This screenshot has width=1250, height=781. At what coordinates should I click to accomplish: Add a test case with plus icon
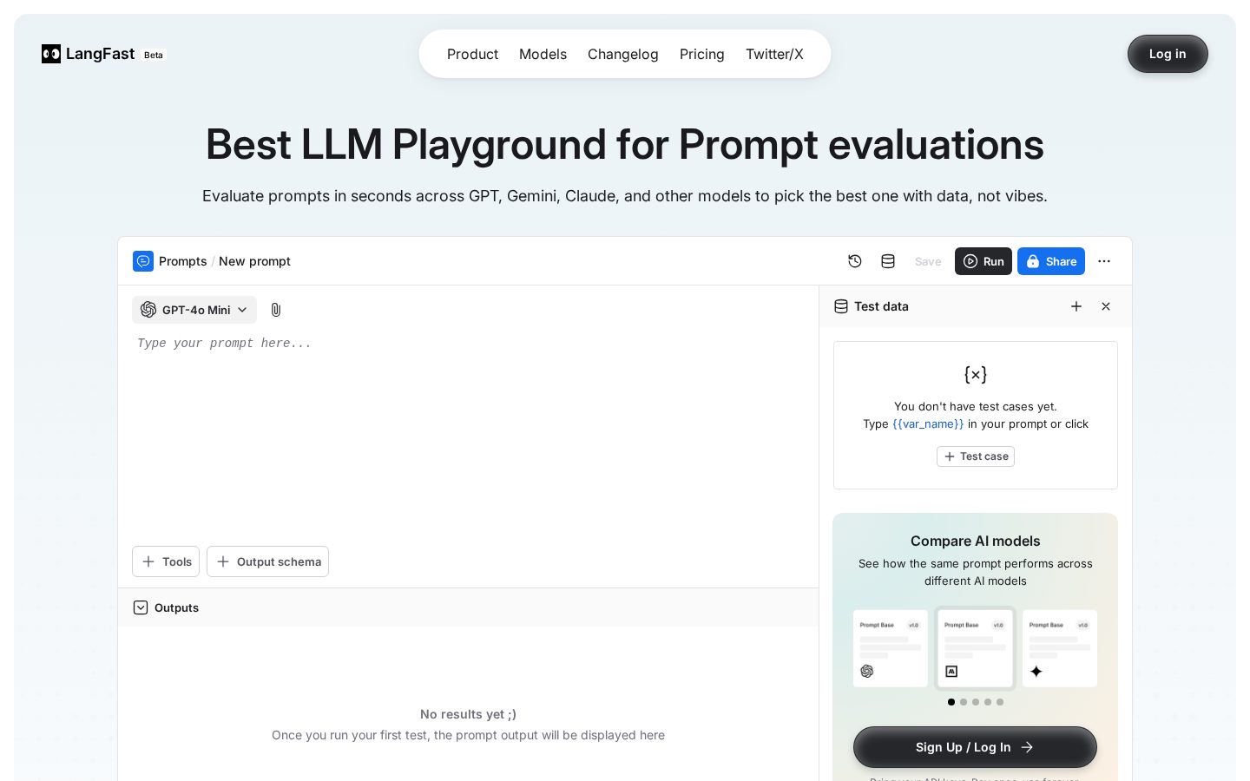pos(1076,306)
